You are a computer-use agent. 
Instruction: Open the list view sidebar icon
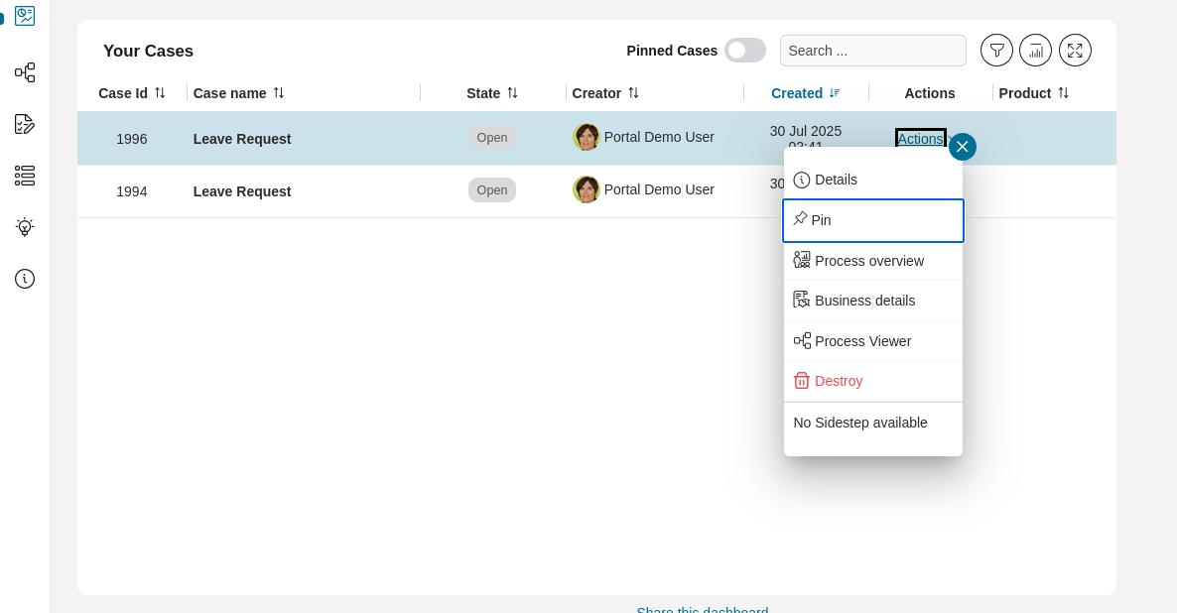pos(24,176)
